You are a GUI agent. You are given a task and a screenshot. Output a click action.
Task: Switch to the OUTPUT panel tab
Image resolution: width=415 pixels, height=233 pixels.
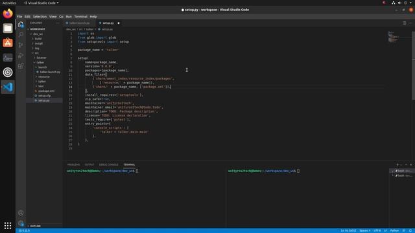coord(89,164)
